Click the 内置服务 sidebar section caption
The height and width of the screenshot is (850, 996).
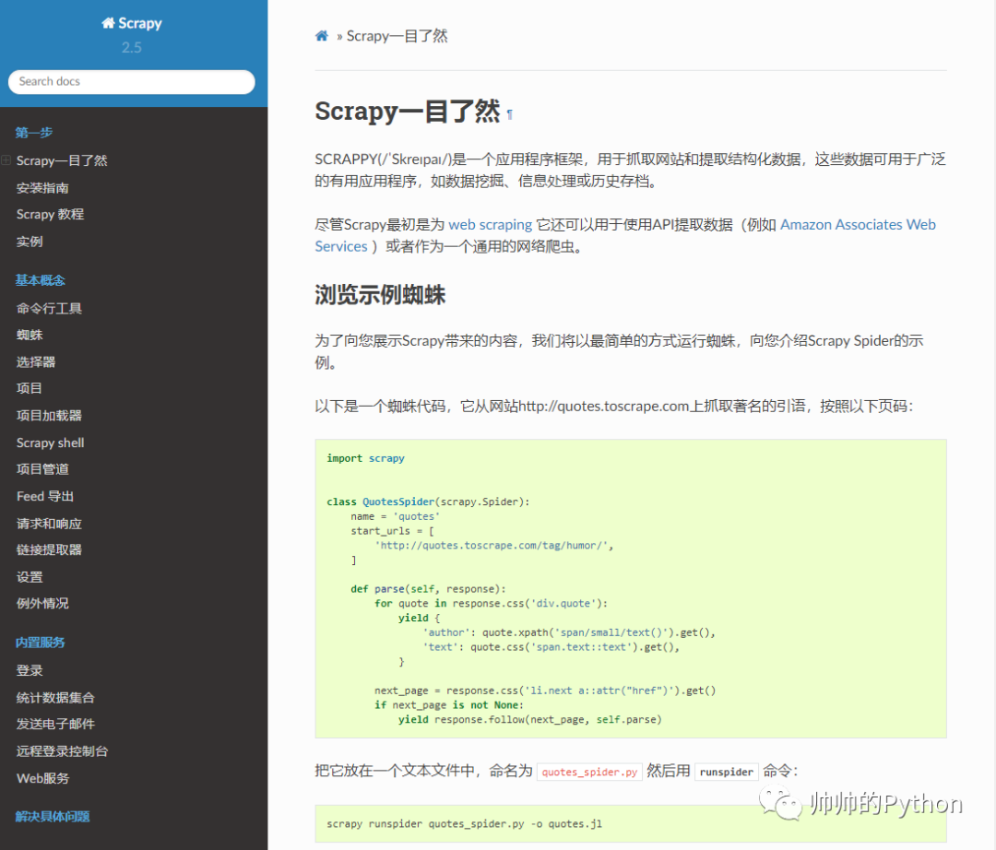point(40,643)
